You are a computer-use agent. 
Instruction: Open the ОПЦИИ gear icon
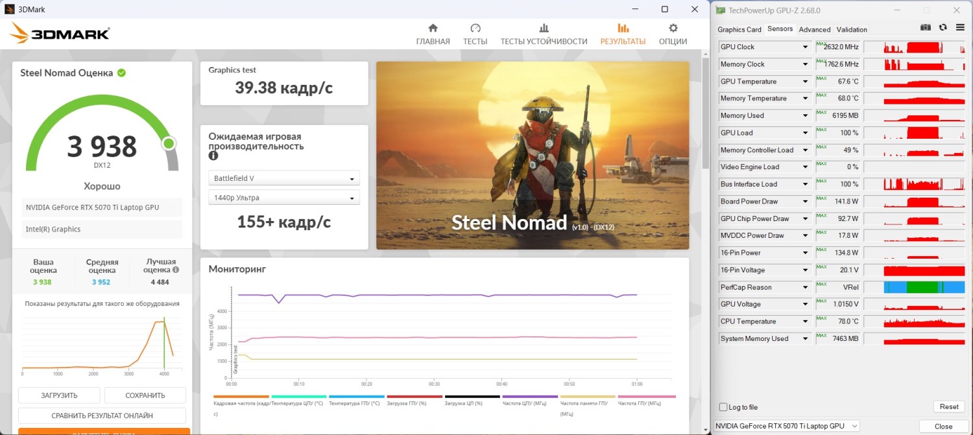673,29
